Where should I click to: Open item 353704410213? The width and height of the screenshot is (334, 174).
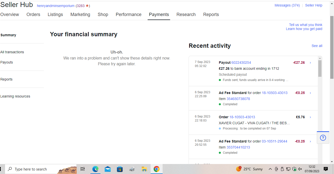238,147
